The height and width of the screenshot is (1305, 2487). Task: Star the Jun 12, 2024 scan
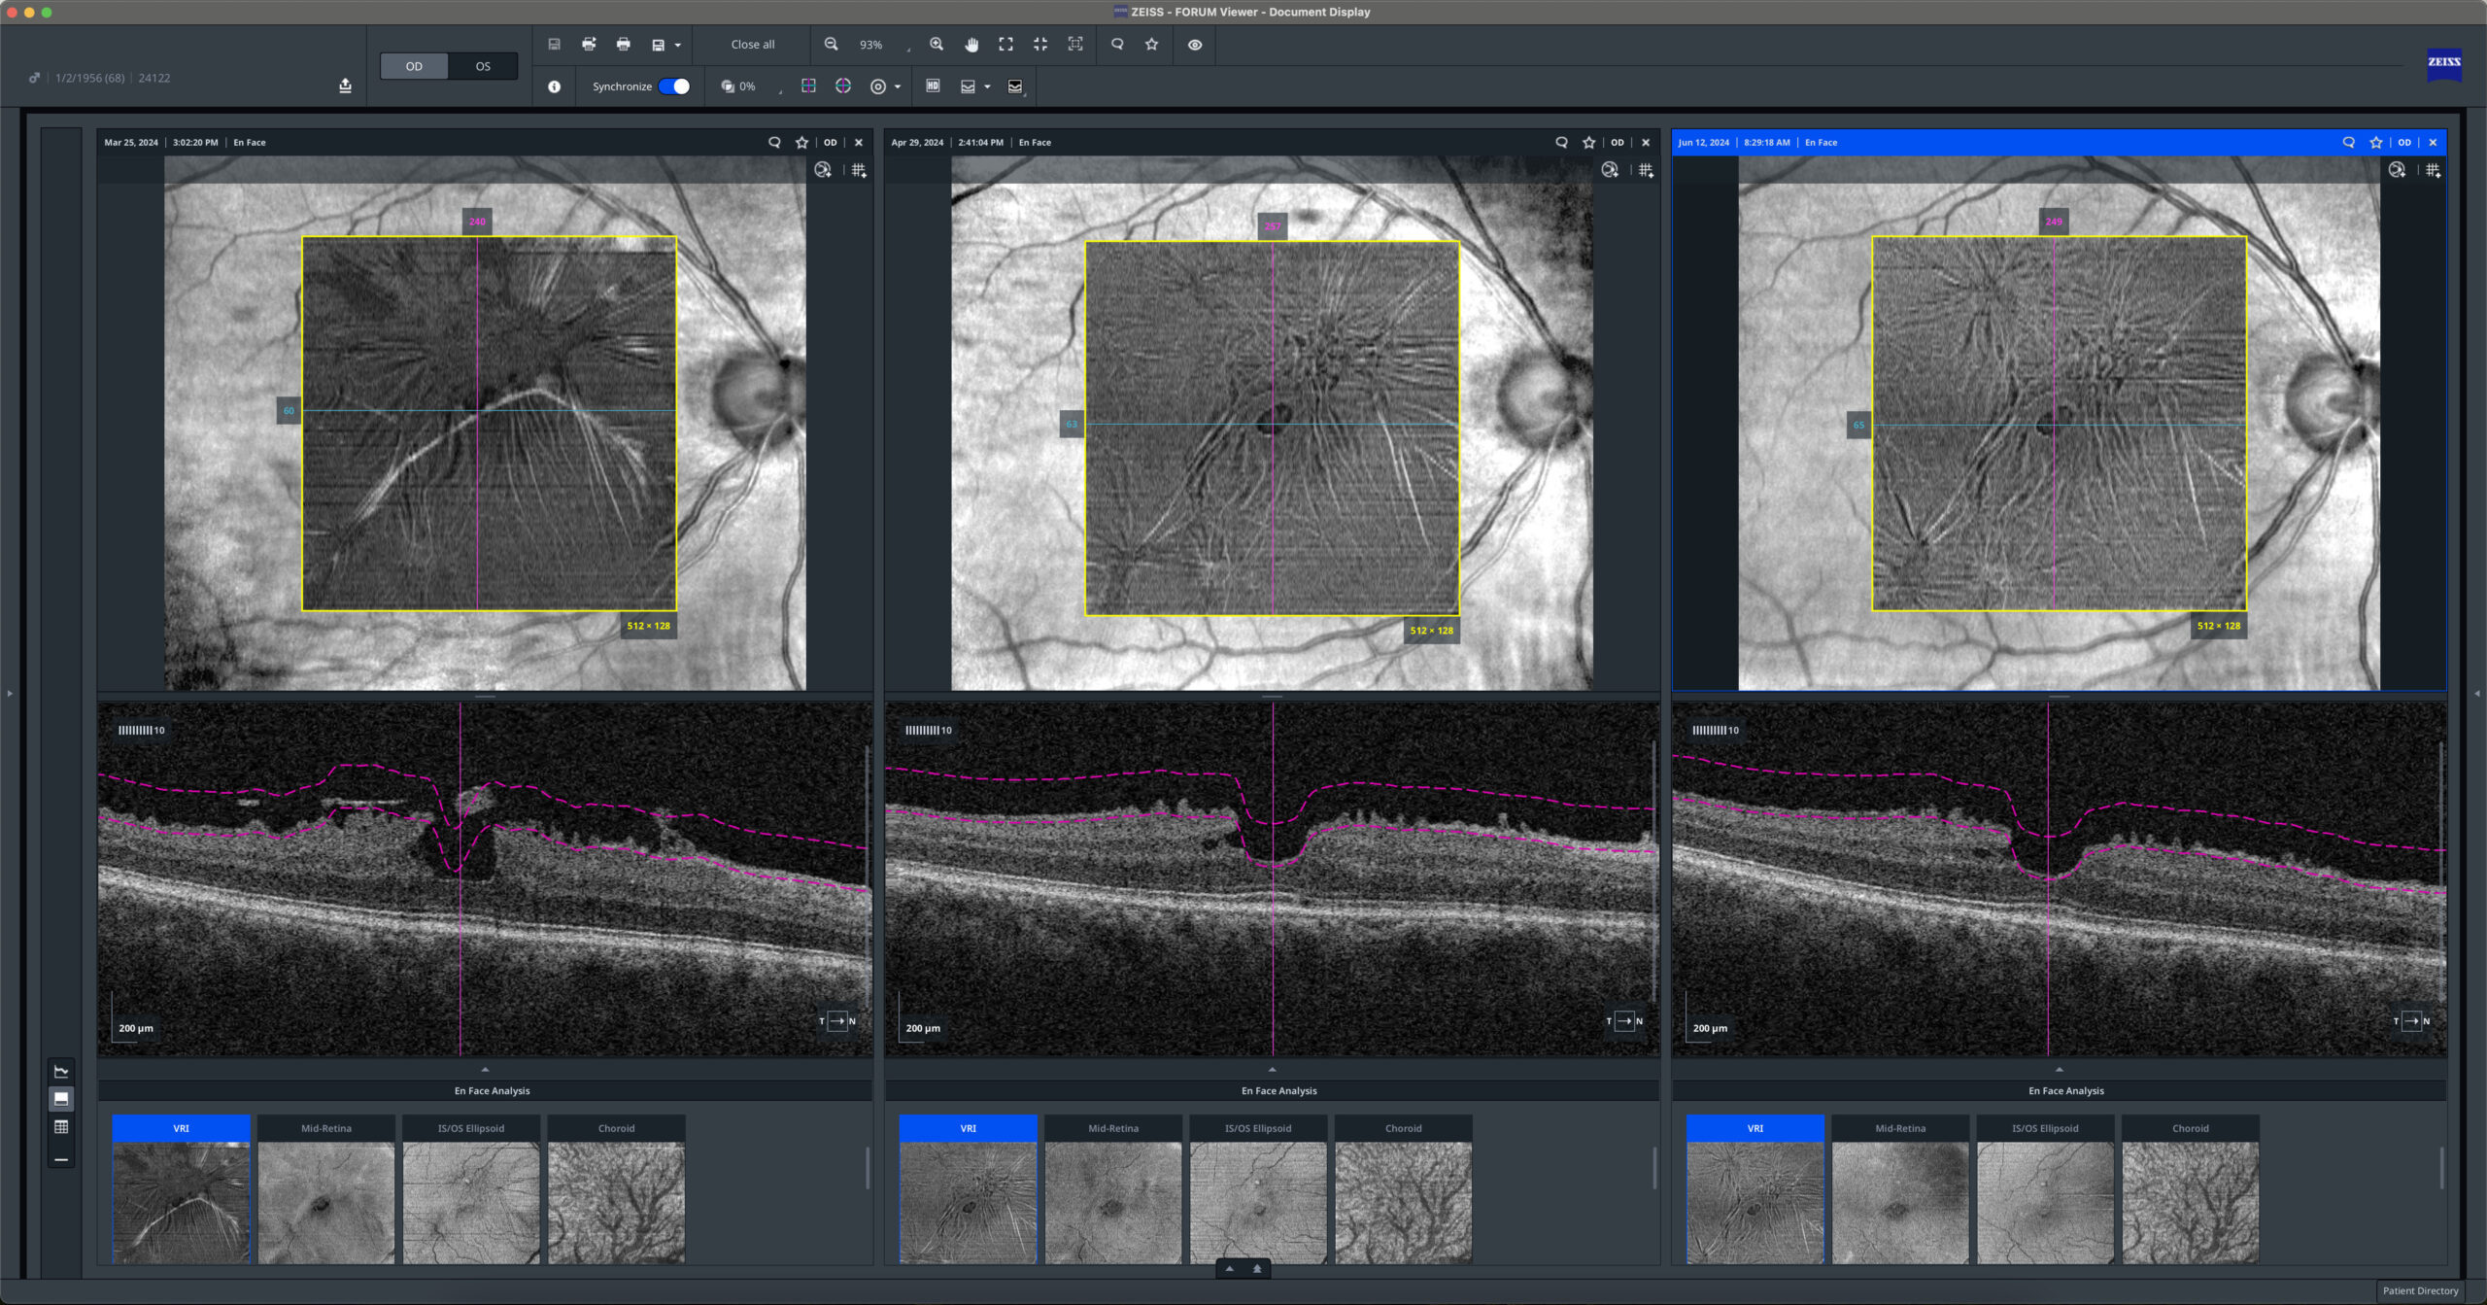click(2375, 142)
